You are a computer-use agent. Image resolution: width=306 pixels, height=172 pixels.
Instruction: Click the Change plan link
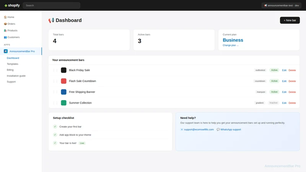231,45
